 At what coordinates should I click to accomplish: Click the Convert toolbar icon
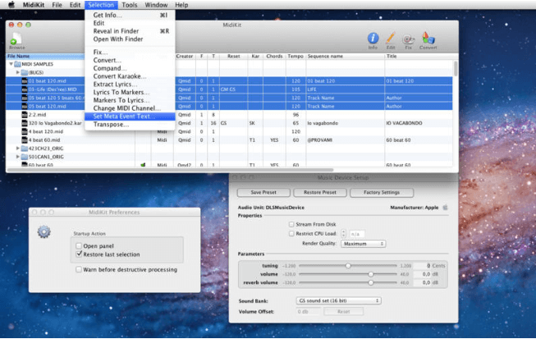click(428, 40)
